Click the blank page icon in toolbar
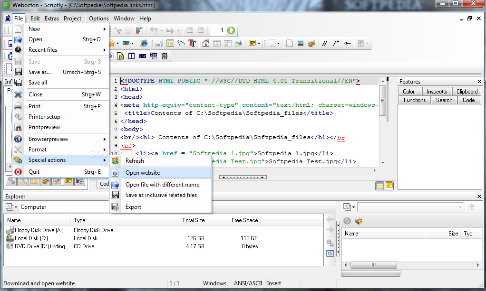Image resolution: width=486 pixels, height=291 pixels. pyautogui.click(x=289, y=43)
